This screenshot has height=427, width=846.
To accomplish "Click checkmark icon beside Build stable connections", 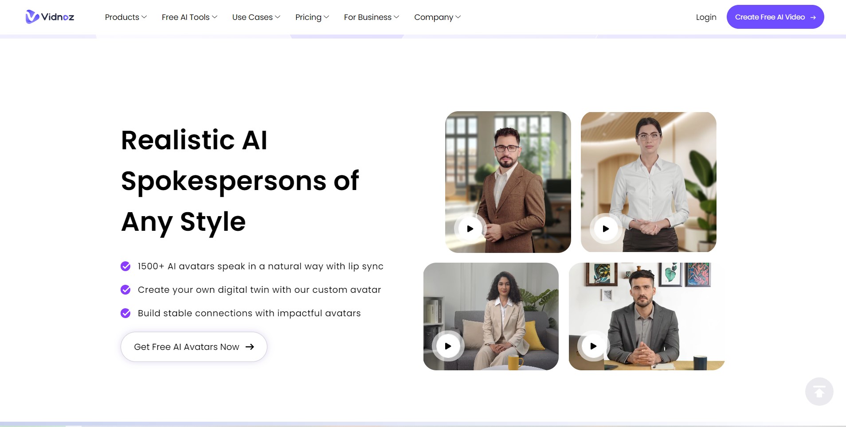I will pos(125,313).
